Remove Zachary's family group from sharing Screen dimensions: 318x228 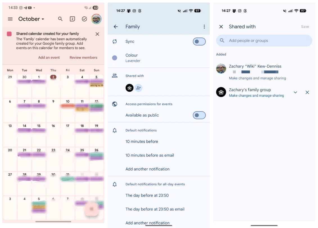[x=307, y=92]
